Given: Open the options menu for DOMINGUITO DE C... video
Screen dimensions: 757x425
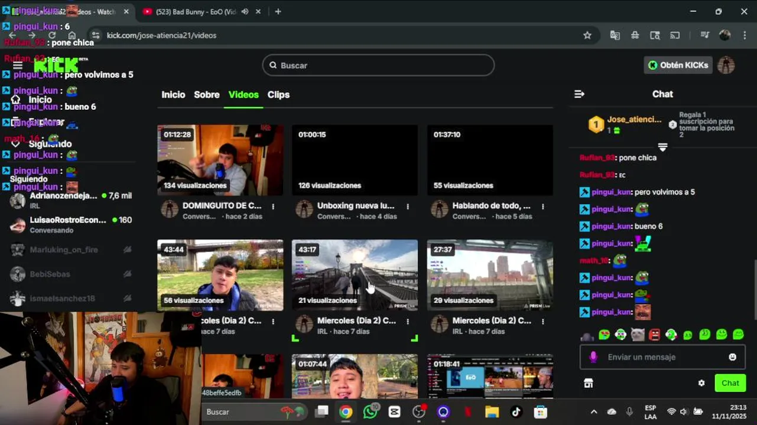Looking at the screenshot, I should [x=273, y=207].
